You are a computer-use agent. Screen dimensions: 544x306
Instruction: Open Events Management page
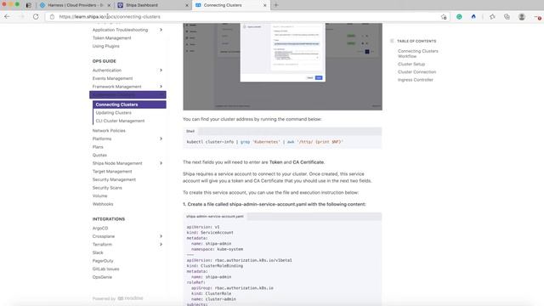pyautogui.click(x=112, y=78)
